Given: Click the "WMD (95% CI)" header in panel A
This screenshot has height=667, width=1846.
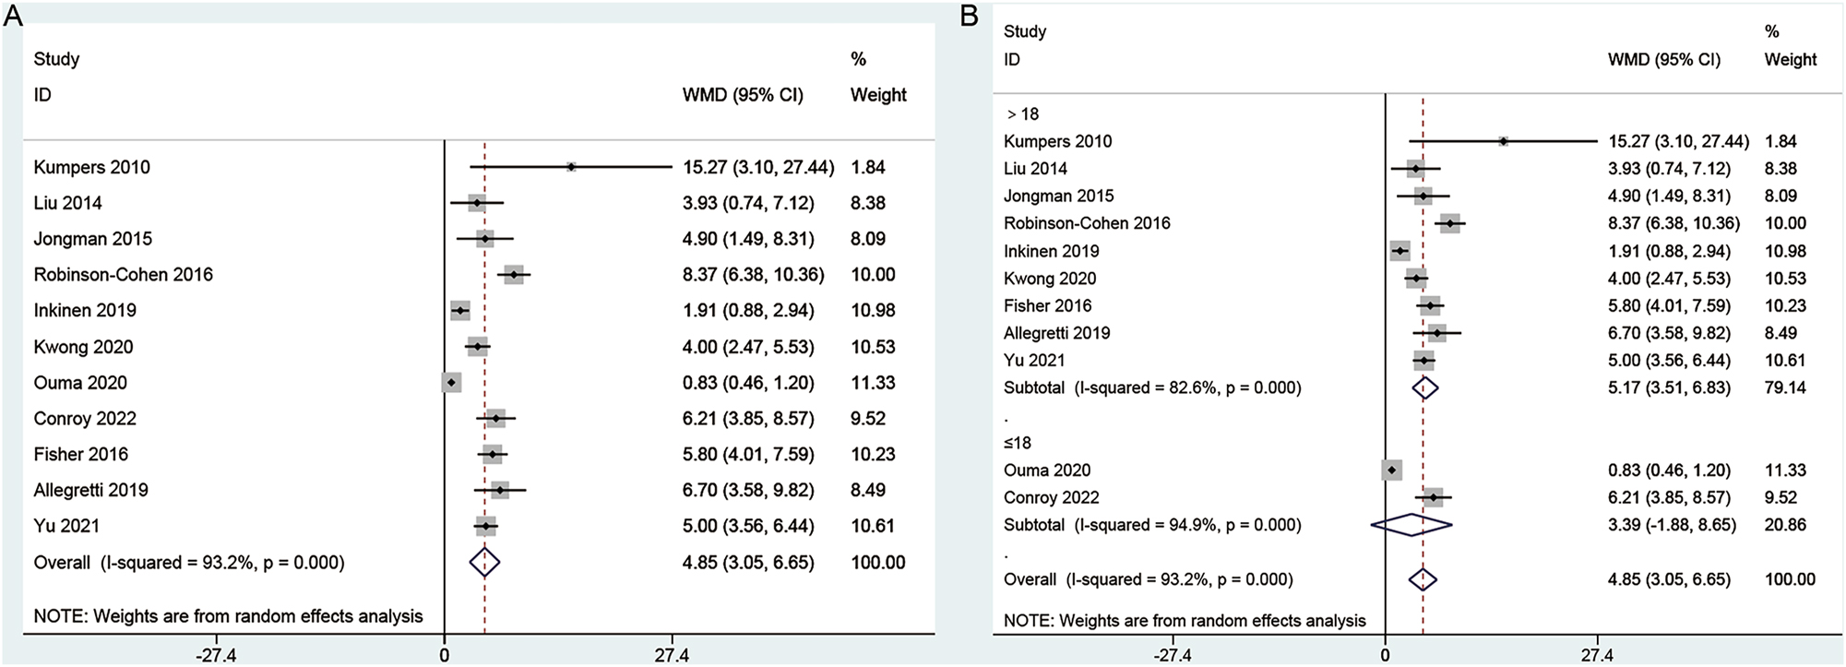Looking at the screenshot, I should 743,95.
